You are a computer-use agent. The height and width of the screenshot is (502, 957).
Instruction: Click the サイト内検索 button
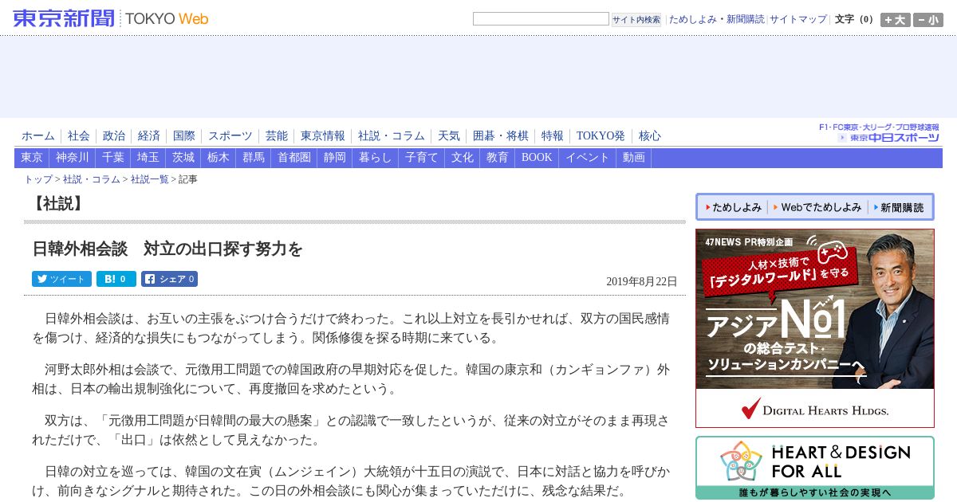636,20
